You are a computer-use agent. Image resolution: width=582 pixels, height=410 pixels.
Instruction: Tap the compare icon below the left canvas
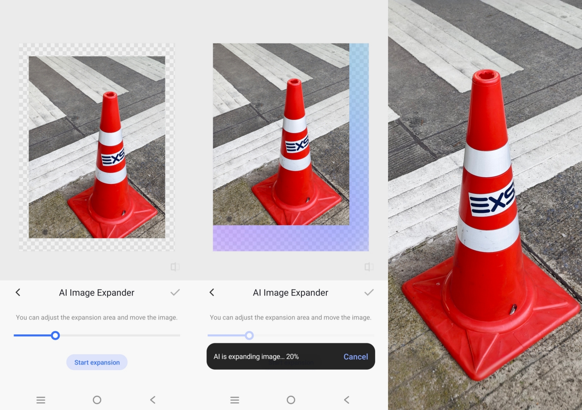pos(175,267)
